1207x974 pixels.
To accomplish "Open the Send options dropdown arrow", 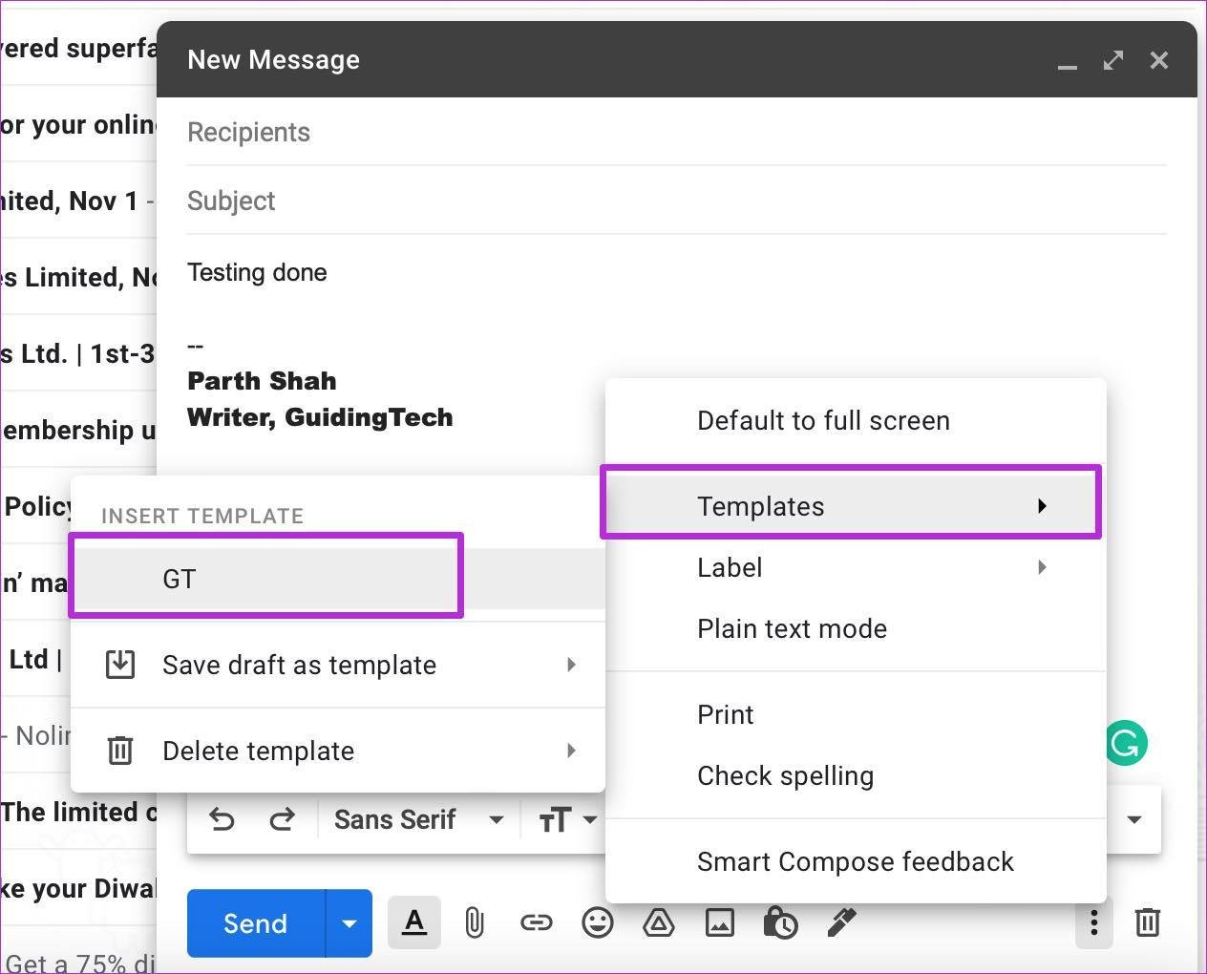I will (349, 922).
